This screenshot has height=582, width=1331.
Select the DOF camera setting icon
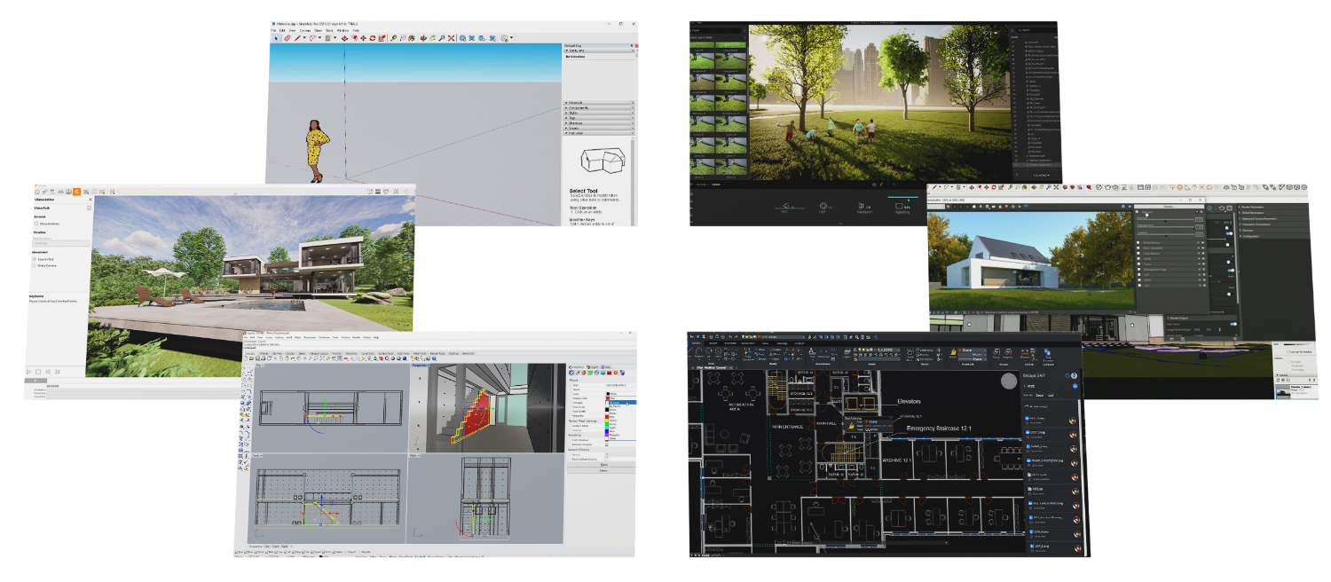point(822,207)
